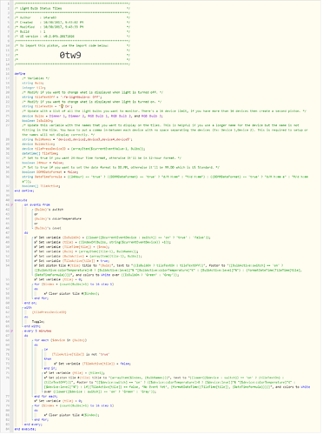Open 'Clear piston tile' task on line 58
This screenshot has height=435, width=323.
tap(72, 294)
